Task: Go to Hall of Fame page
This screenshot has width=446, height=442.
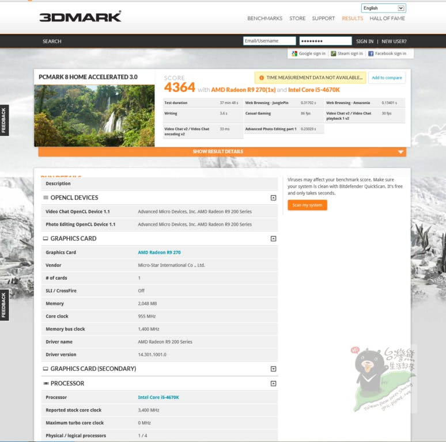Action: [x=387, y=18]
